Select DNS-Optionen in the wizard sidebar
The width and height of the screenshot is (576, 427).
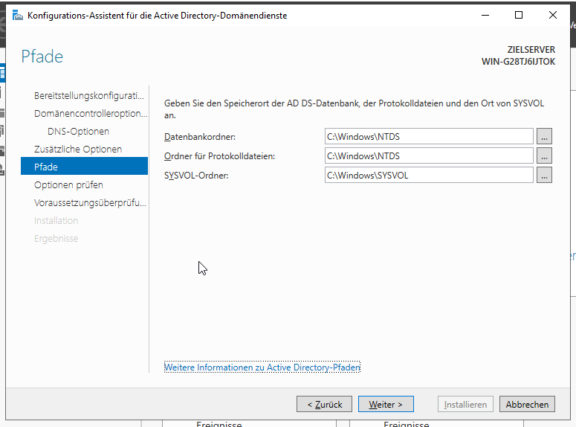click(78, 132)
